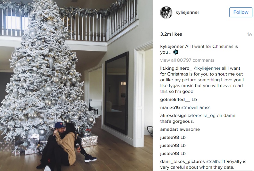Viewport: 254px width, 171px height.
Task: Click the snowflake emoji in caption
Action: (x=176, y=52)
